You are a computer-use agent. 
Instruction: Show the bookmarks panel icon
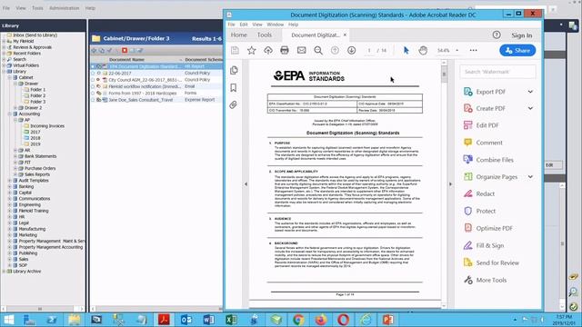pos(234,87)
